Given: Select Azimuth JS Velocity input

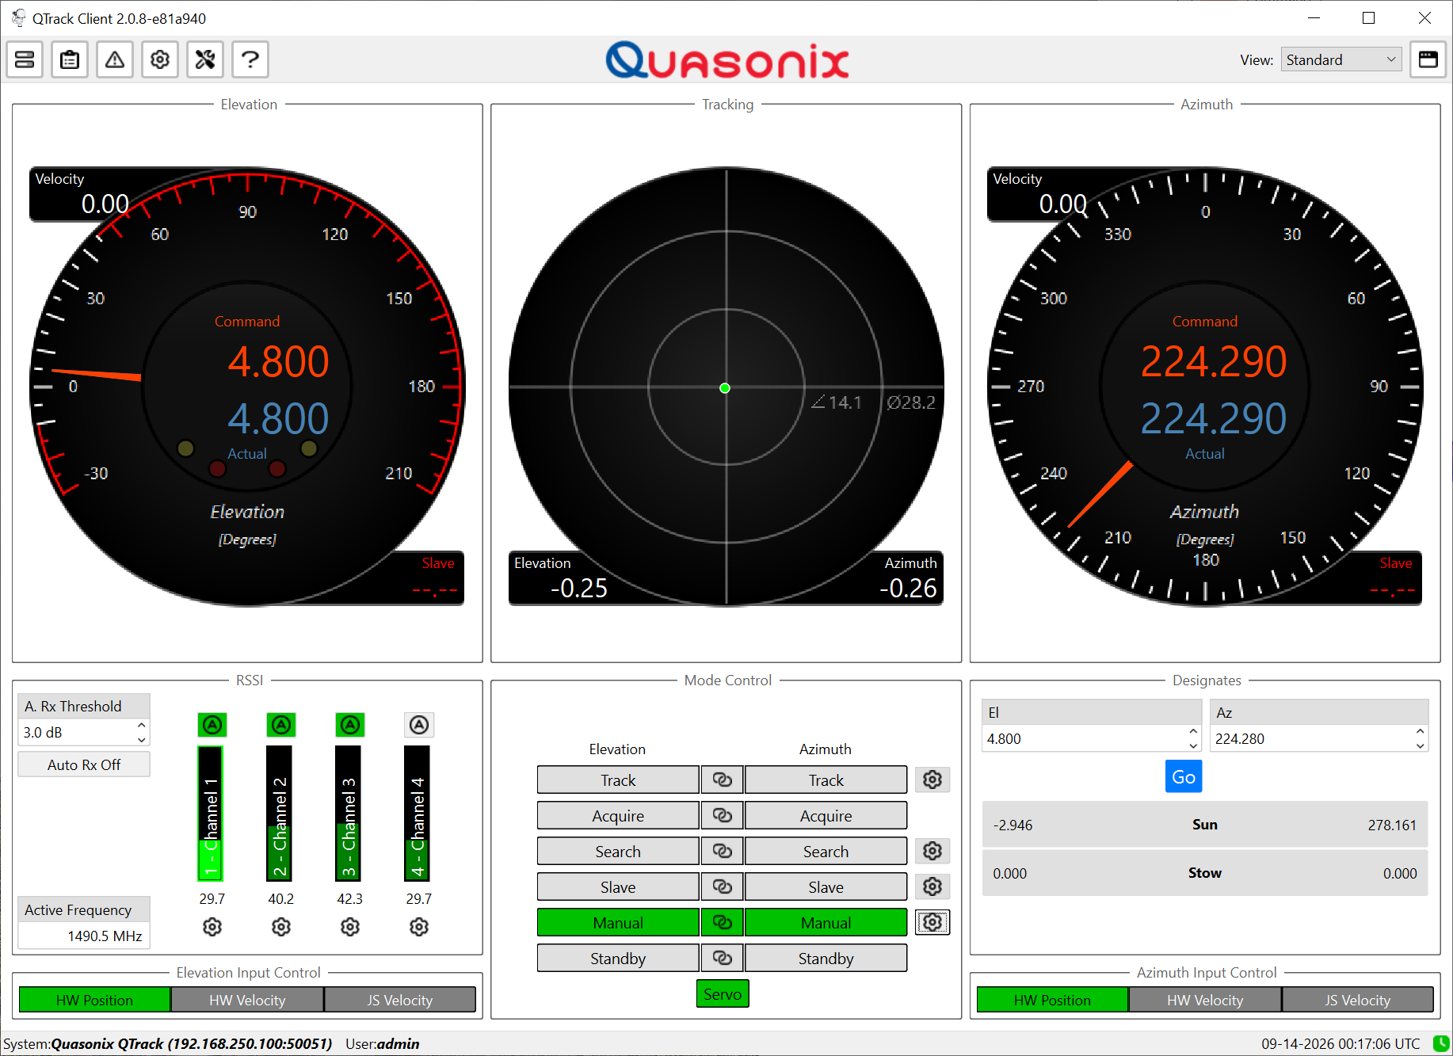Looking at the screenshot, I should (1358, 1000).
